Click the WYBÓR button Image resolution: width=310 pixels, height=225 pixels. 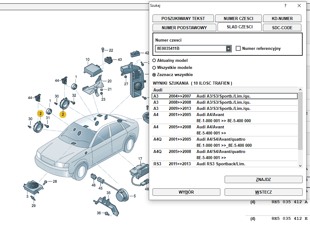(186, 192)
